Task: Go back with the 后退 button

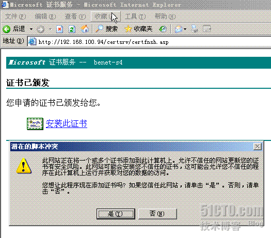Action: (14, 29)
